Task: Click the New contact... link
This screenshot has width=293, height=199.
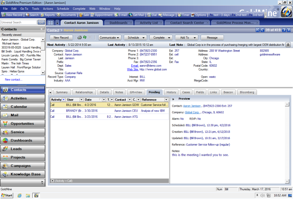Action: click(x=14, y=80)
